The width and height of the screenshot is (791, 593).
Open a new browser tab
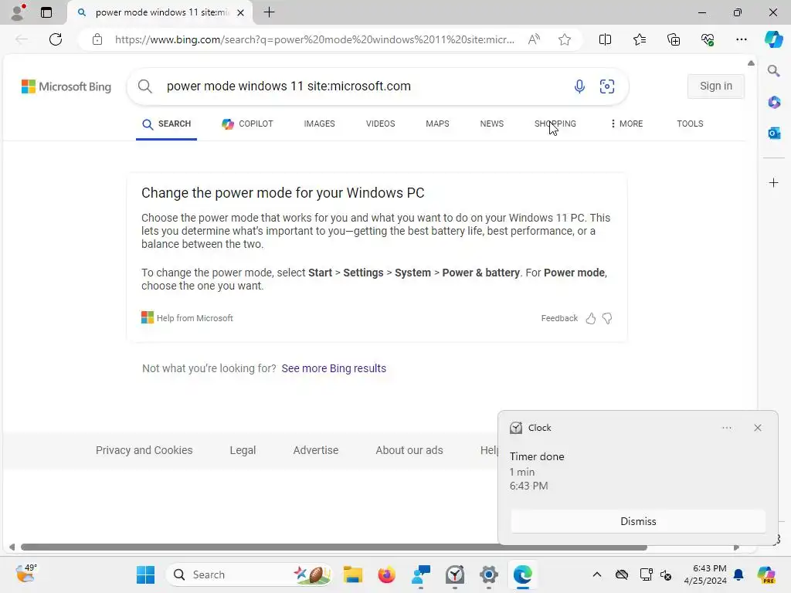270,12
